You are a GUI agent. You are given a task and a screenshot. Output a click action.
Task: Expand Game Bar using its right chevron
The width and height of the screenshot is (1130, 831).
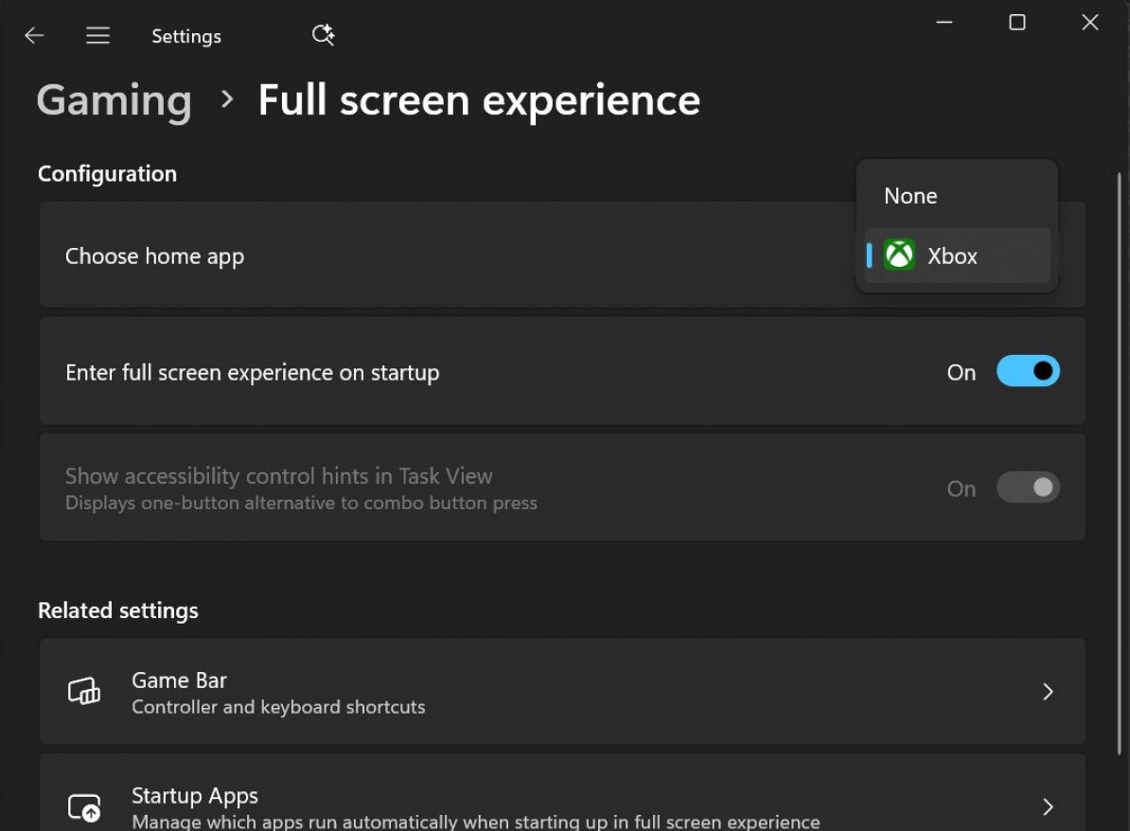(1048, 692)
